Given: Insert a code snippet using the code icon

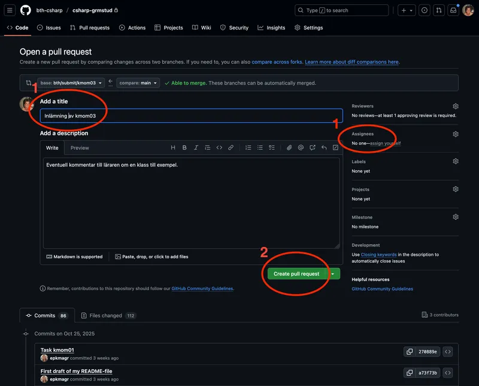Looking at the screenshot, I should pyautogui.click(x=219, y=147).
